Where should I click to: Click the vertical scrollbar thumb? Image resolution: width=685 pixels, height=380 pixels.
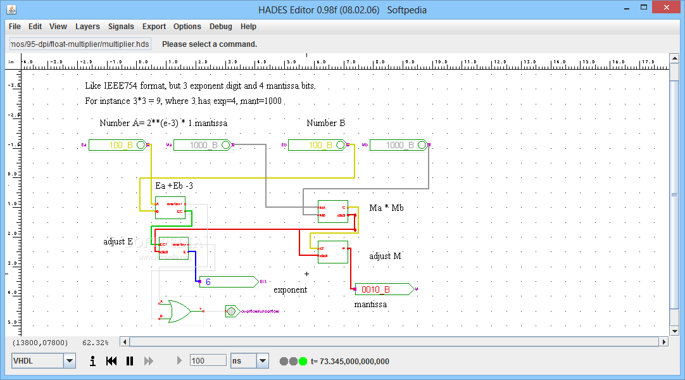point(674,195)
